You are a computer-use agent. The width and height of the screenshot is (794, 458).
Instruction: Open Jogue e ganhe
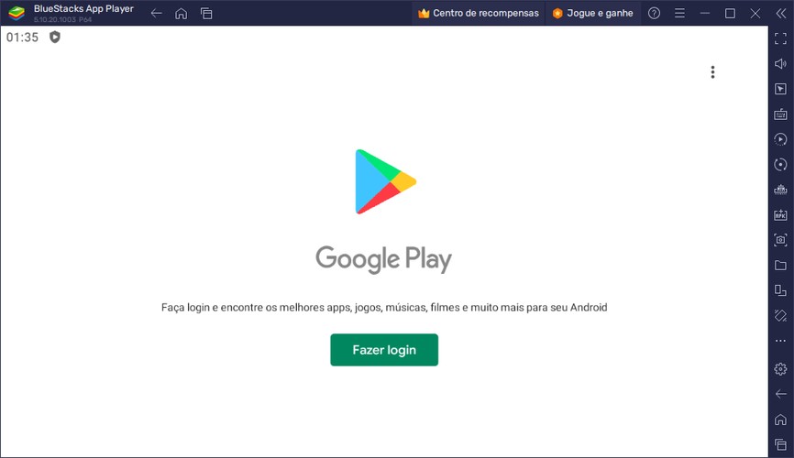(592, 13)
